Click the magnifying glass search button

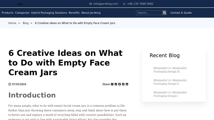pos(165,13)
